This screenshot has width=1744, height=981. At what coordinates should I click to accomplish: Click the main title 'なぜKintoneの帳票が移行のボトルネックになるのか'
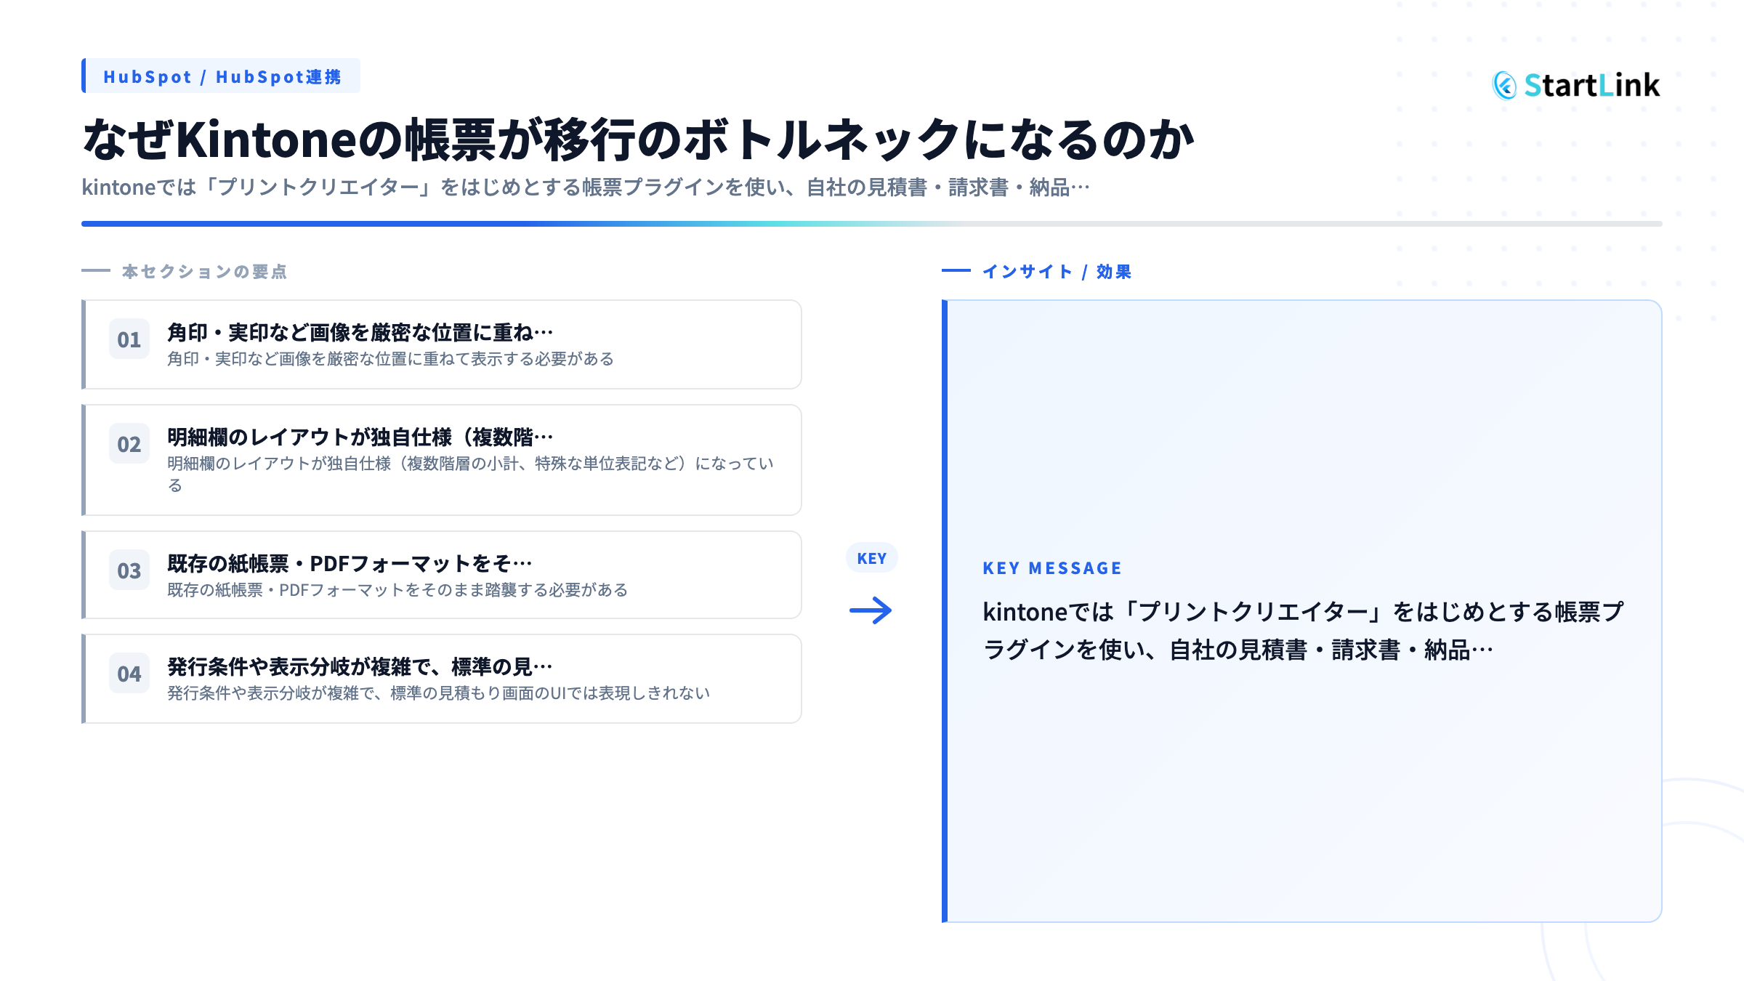pyautogui.click(x=638, y=139)
